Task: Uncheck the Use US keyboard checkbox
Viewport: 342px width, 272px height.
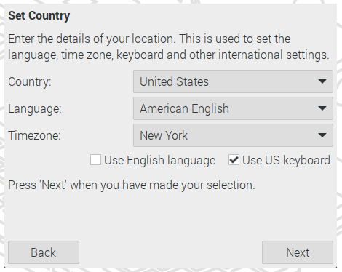Action: (x=234, y=160)
